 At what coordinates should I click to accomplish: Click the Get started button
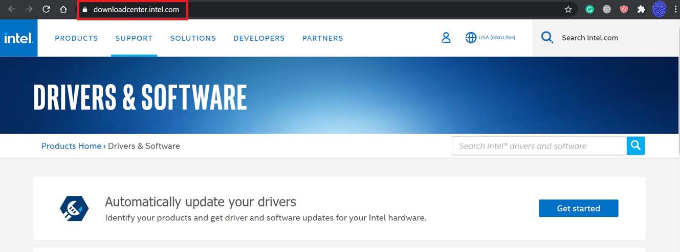pos(578,208)
